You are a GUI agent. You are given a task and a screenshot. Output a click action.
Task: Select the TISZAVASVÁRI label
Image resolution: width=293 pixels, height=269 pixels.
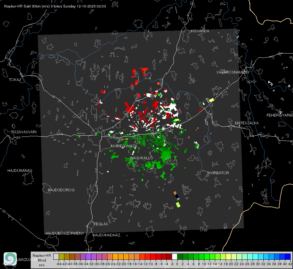coord(24,132)
